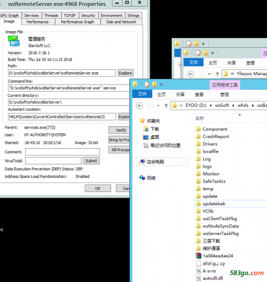Expand the wzSoft breadcrumb arrow
267x282 pixels.
233,106
